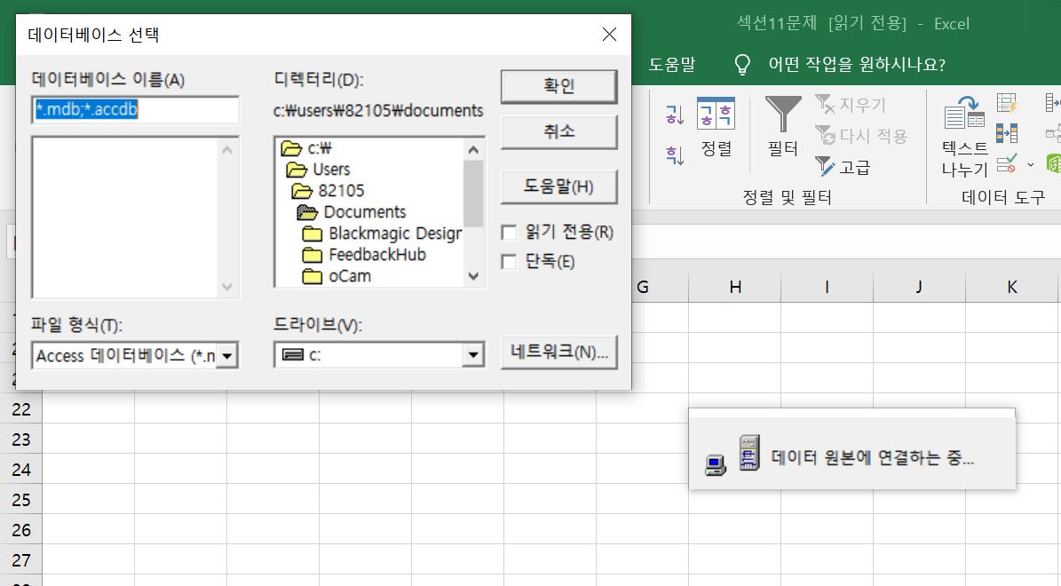
Task: Click the sort ascending icon
Action: coord(675,115)
